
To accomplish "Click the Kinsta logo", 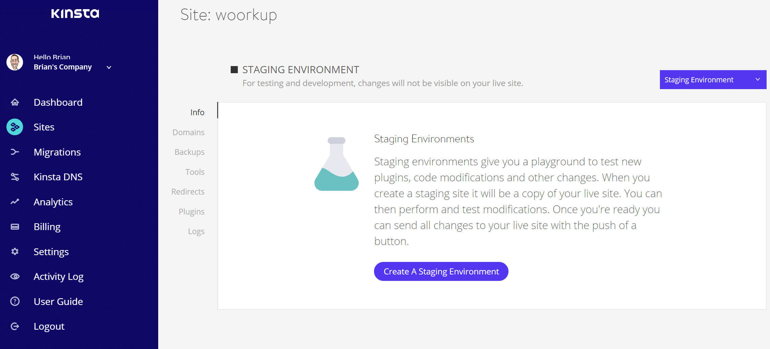I will pyautogui.click(x=75, y=13).
